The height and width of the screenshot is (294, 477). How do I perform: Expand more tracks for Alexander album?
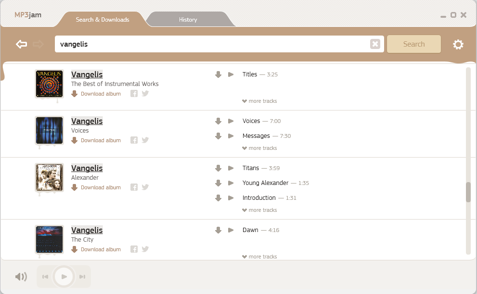pos(259,210)
